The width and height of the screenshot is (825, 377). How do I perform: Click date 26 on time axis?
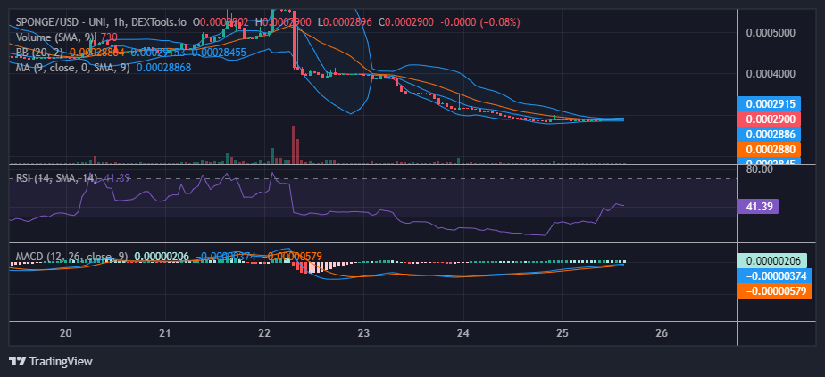(x=662, y=332)
